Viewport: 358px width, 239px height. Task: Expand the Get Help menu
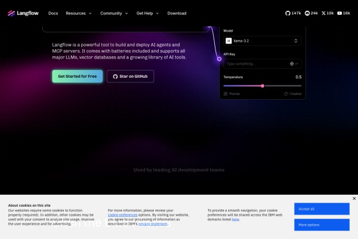tap(147, 13)
